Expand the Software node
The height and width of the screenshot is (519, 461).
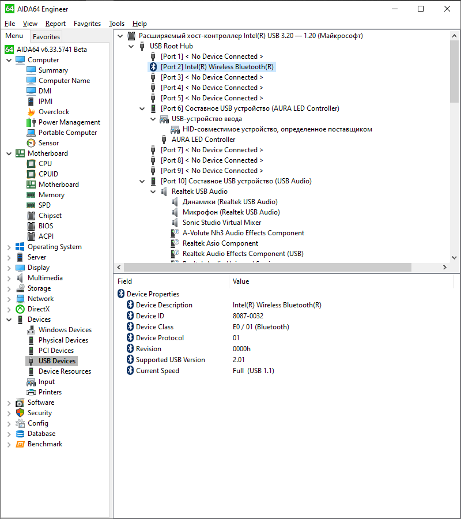pyautogui.click(x=9, y=403)
